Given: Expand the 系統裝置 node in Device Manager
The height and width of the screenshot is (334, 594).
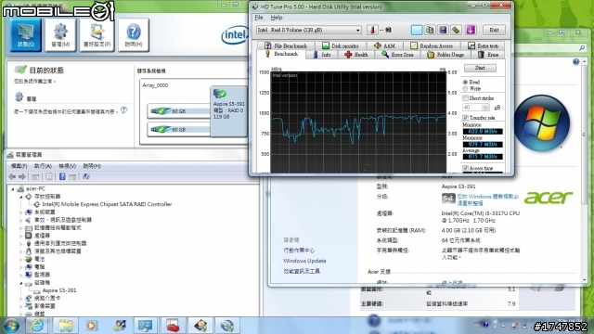Looking at the screenshot, I should (x=21, y=212).
